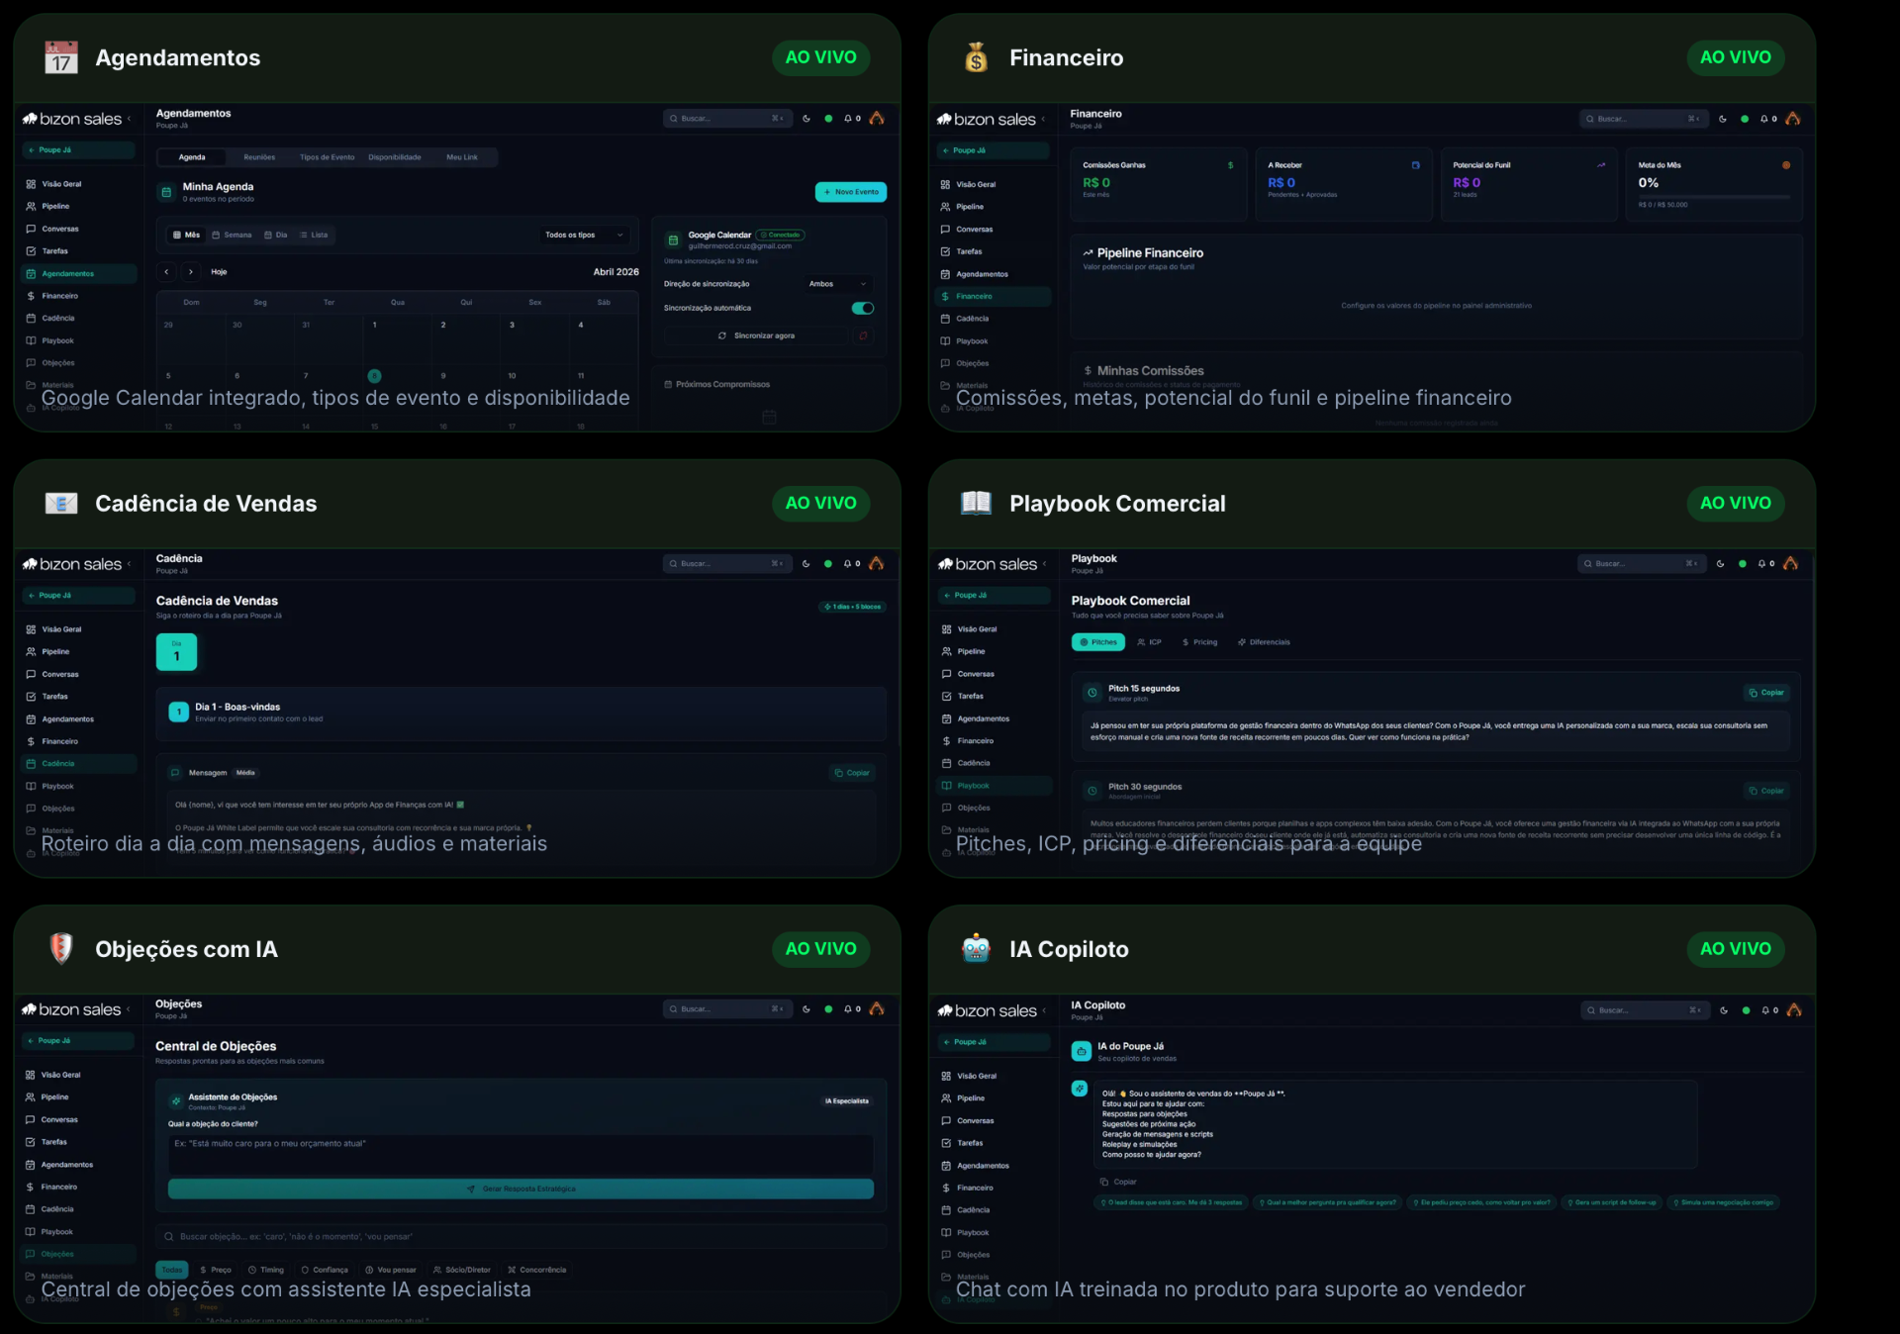Select the Semana calendar view
This screenshot has height=1334, width=1900.
pyautogui.click(x=233, y=235)
